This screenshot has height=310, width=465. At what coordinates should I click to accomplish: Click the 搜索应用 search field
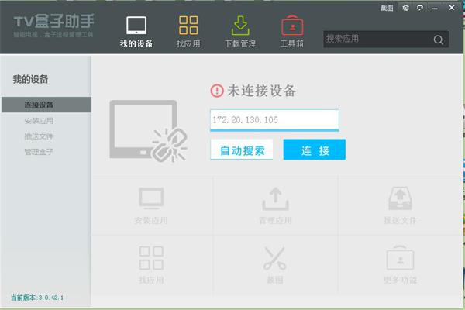[376, 39]
